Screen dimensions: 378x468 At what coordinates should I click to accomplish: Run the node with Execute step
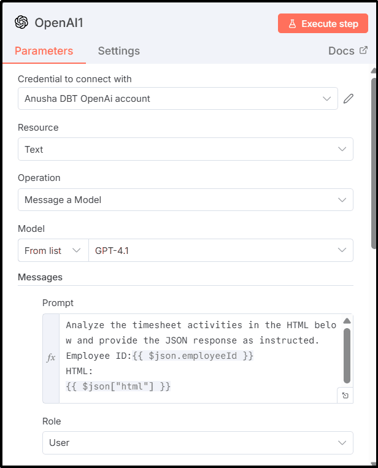point(322,23)
